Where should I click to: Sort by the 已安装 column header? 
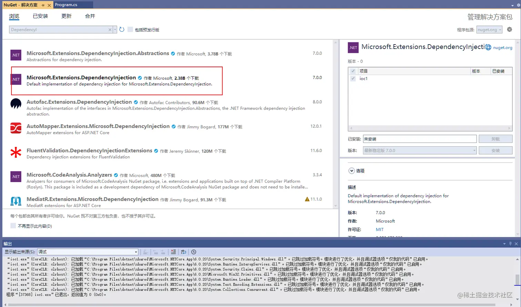(498, 71)
